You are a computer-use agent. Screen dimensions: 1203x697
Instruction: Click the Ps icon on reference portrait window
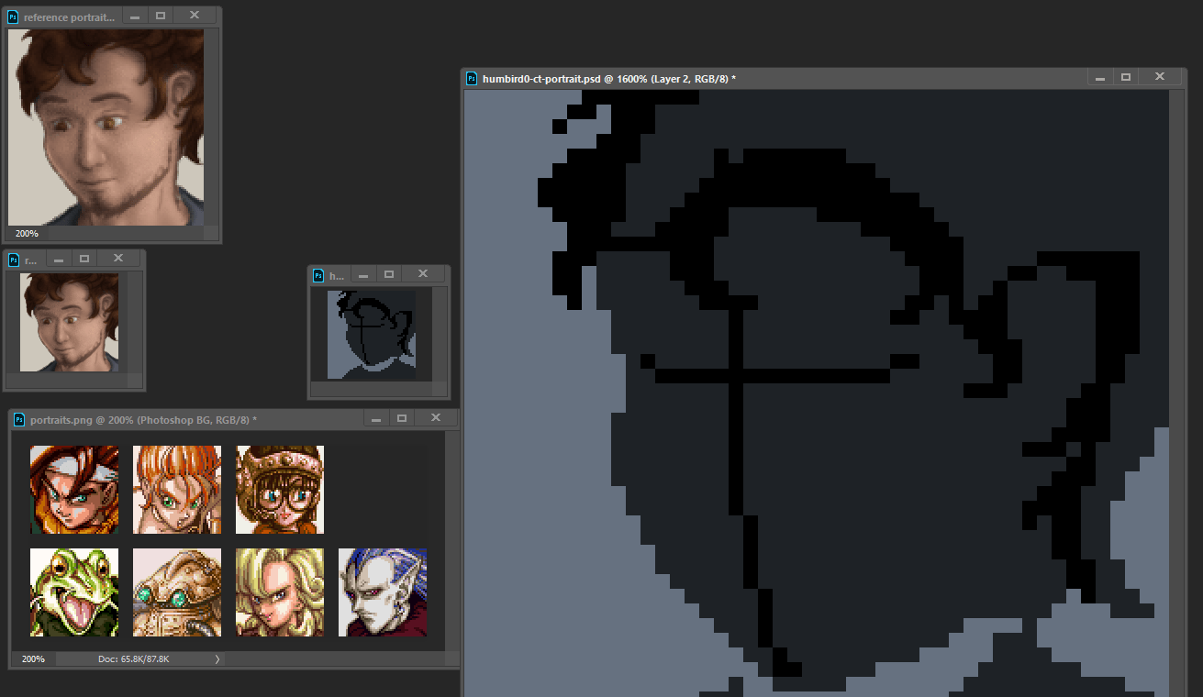(13, 17)
